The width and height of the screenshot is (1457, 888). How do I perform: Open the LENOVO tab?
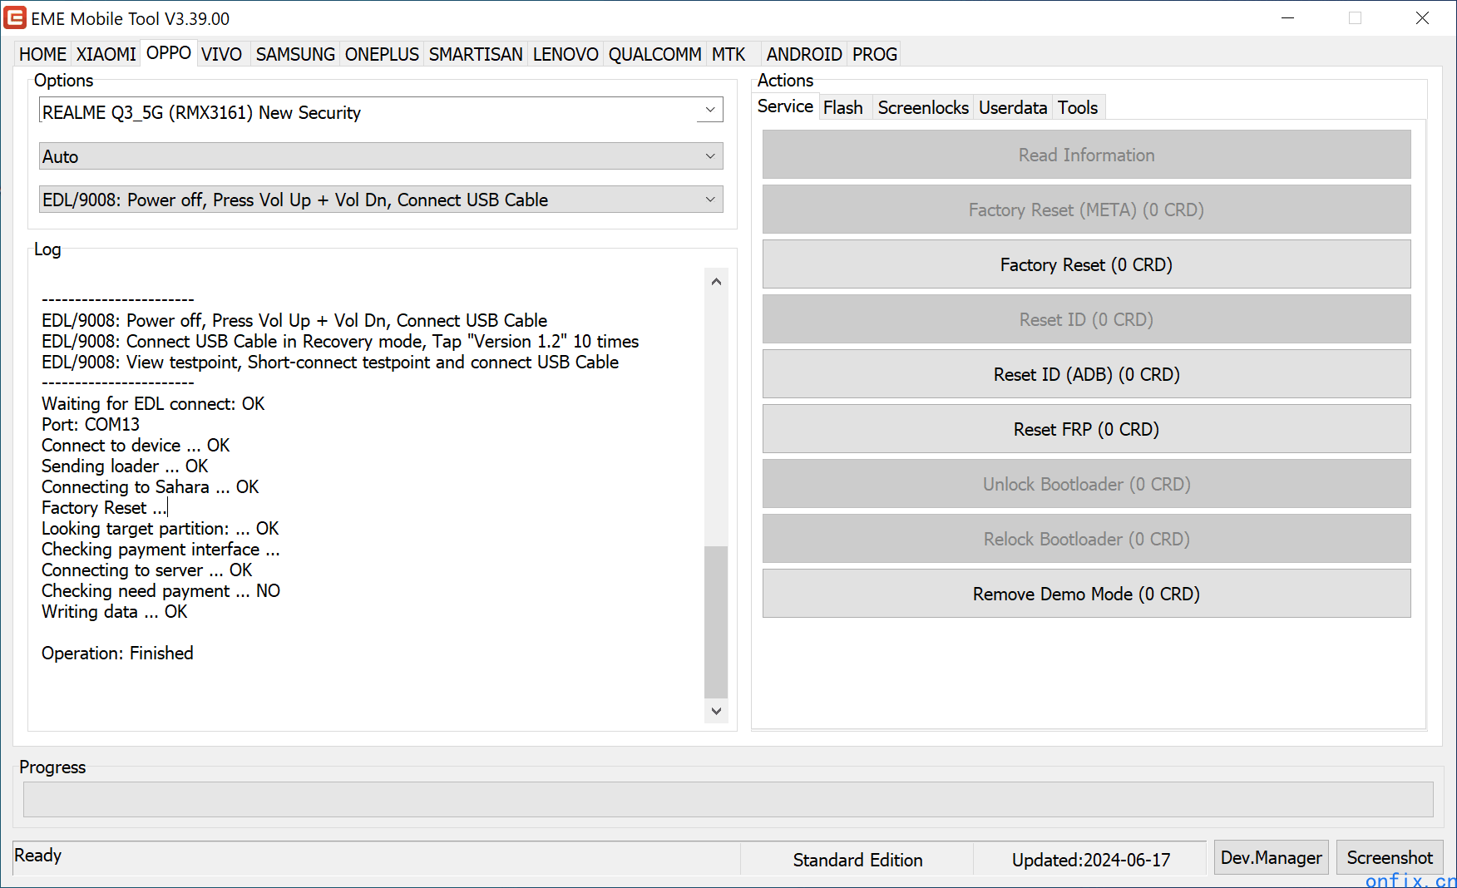566,55
